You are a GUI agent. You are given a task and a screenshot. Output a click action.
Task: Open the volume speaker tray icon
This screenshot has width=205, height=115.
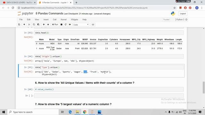[x=180, y=112]
